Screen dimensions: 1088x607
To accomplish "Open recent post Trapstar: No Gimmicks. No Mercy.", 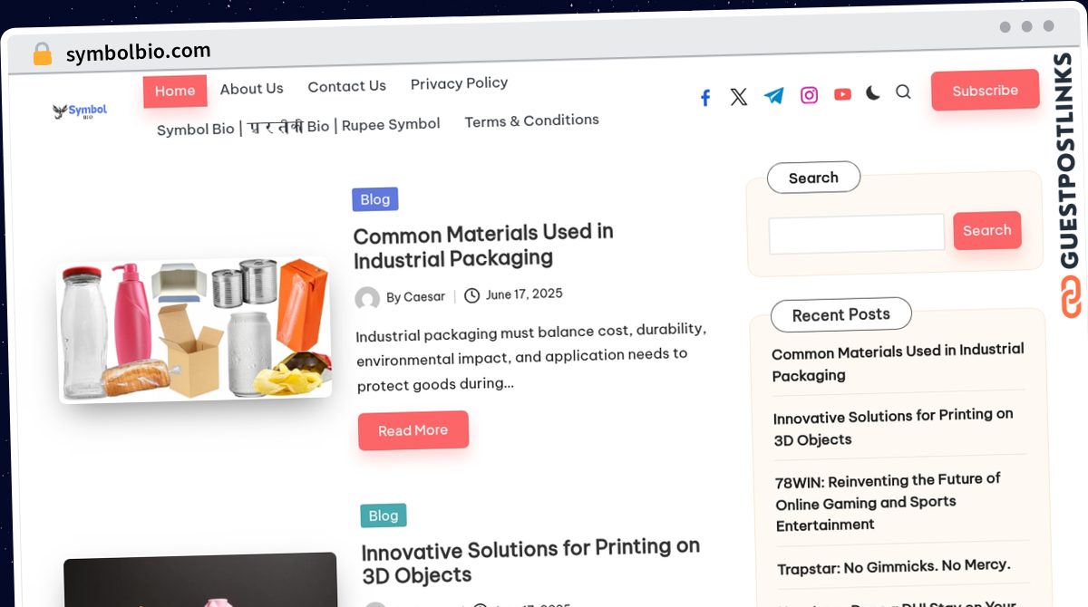I will coord(893,566).
